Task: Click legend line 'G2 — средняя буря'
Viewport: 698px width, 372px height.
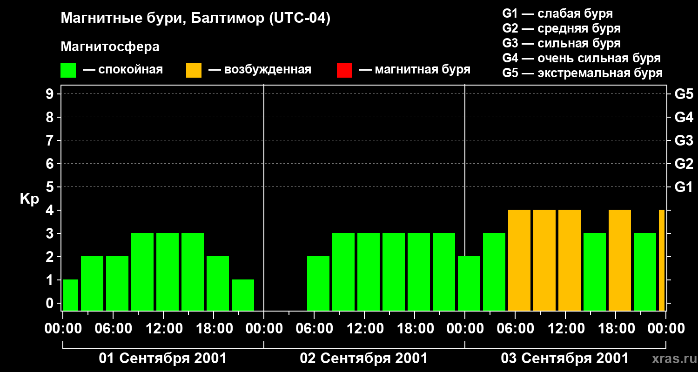Action: [x=561, y=28]
